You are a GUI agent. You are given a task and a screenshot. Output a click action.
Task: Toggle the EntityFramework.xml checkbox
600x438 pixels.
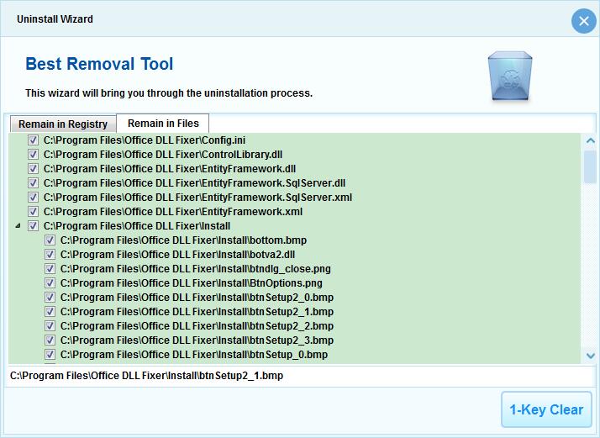(x=33, y=212)
